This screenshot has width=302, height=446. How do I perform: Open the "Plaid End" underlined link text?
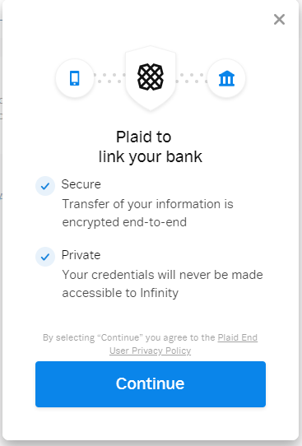238,337
